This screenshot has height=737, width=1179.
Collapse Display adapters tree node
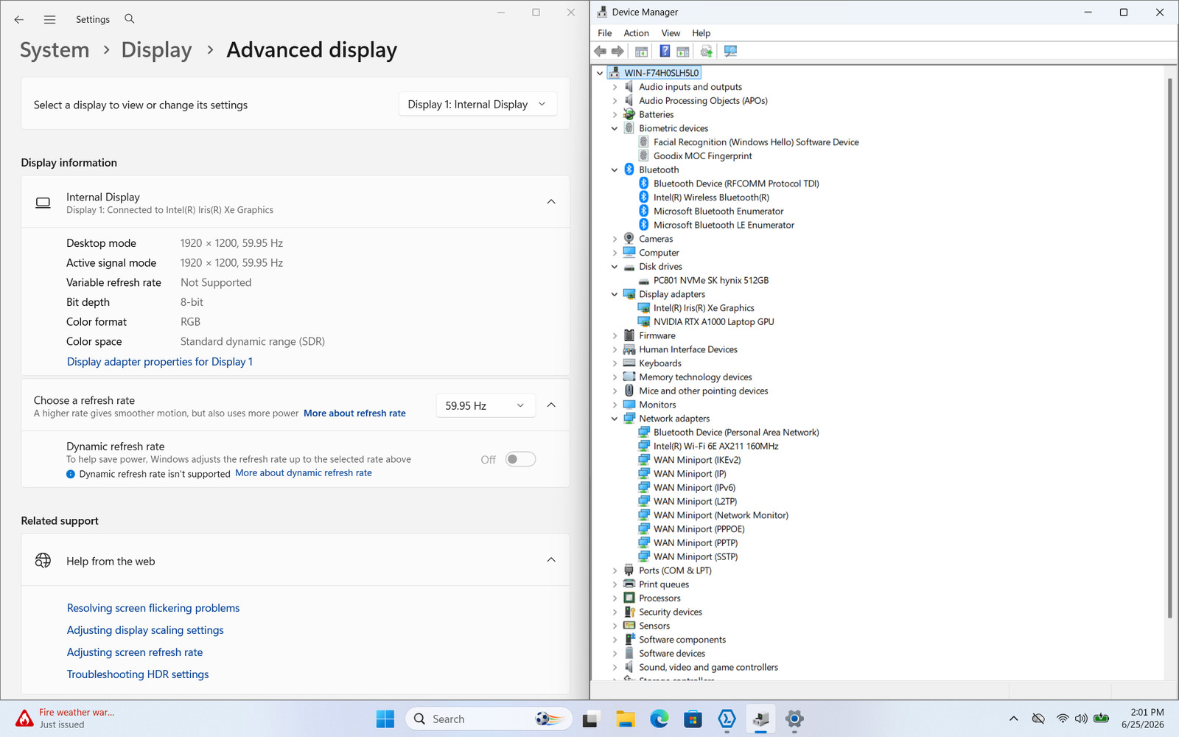(615, 294)
